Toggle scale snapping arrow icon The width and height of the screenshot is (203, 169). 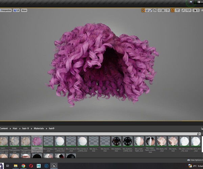click(x=183, y=10)
